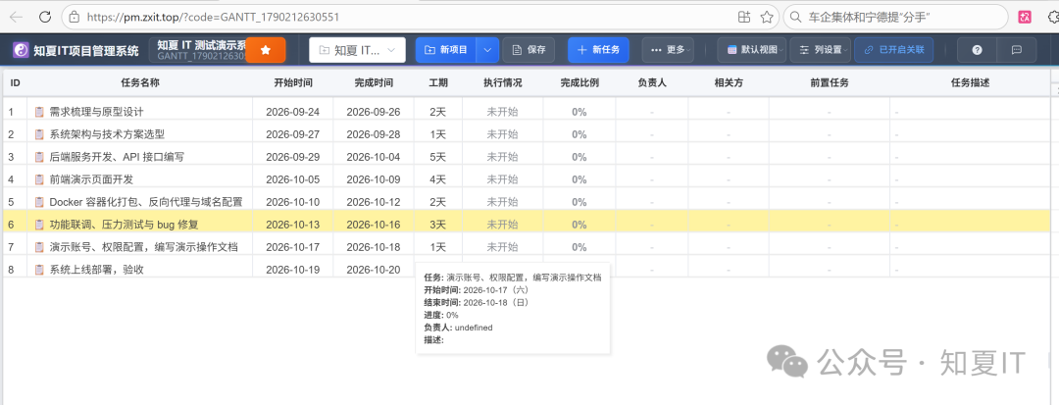The height and width of the screenshot is (405, 1059).
Task: Select task name 系统架构与技术方案选型
Action: coord(107,134)
